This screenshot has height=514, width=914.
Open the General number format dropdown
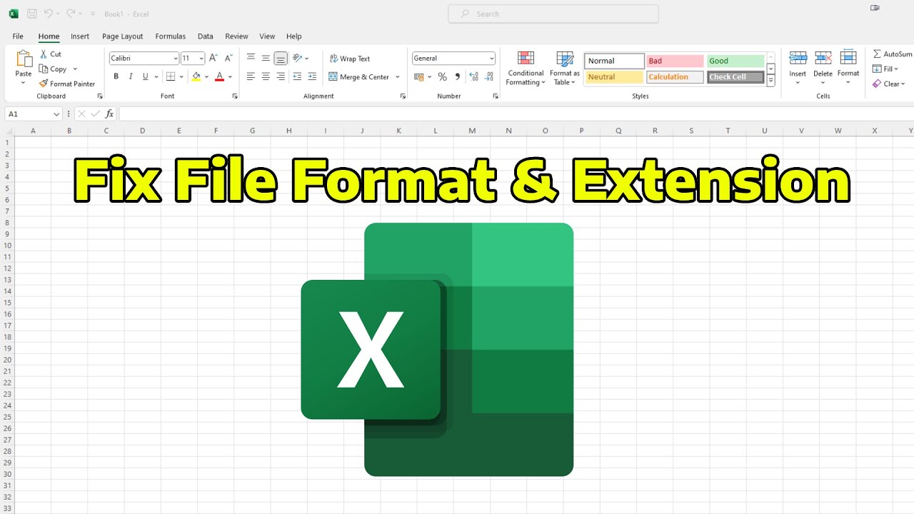[491, 59]
